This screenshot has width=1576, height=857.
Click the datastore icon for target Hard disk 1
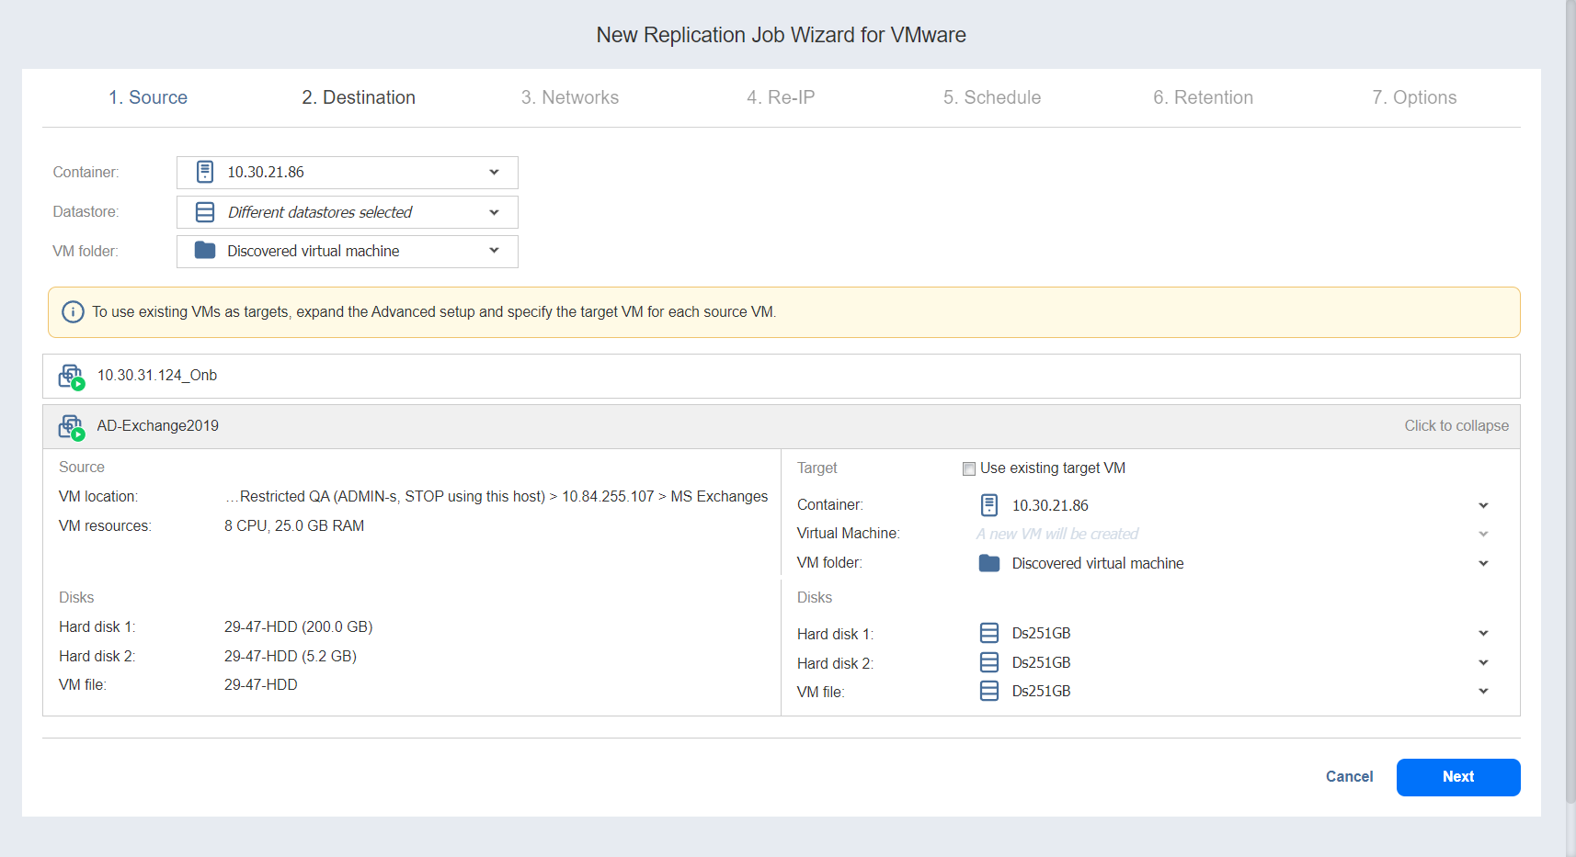coord(989,633)
